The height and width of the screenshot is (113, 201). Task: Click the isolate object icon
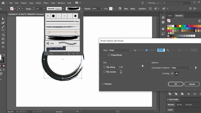pos(150,8)
